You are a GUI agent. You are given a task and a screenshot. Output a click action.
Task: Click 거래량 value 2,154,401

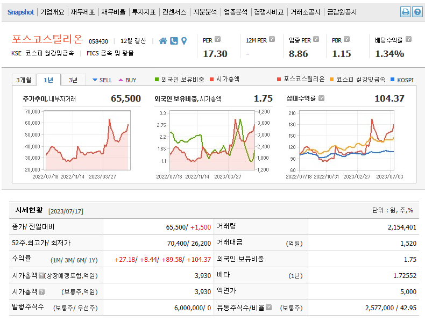point(402,227)
